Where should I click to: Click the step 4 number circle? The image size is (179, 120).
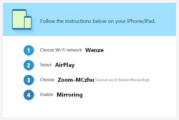[x=29, y=95]
